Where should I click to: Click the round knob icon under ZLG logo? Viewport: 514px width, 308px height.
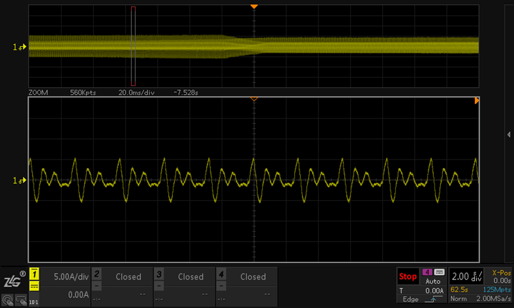coord(7,301)
